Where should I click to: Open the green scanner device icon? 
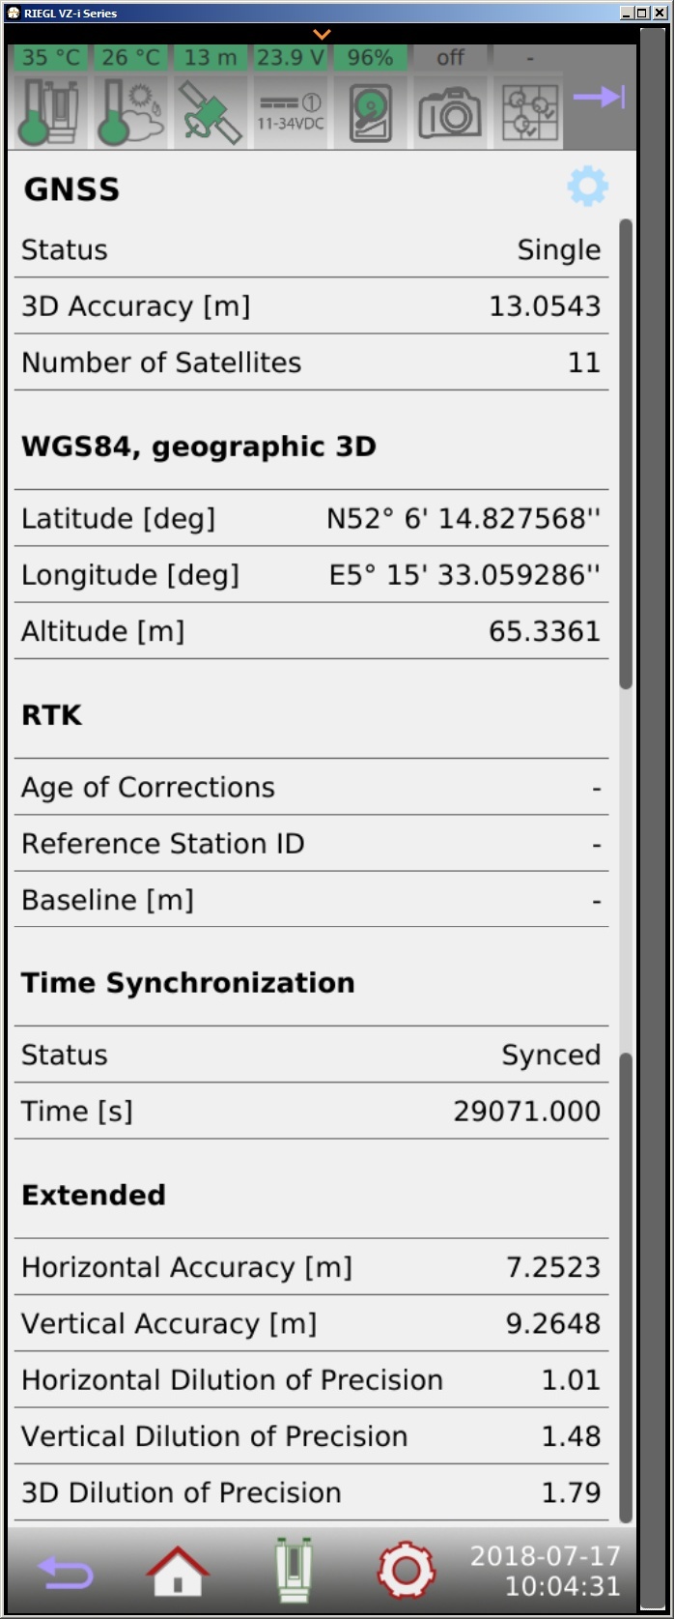pos(292,1570)
